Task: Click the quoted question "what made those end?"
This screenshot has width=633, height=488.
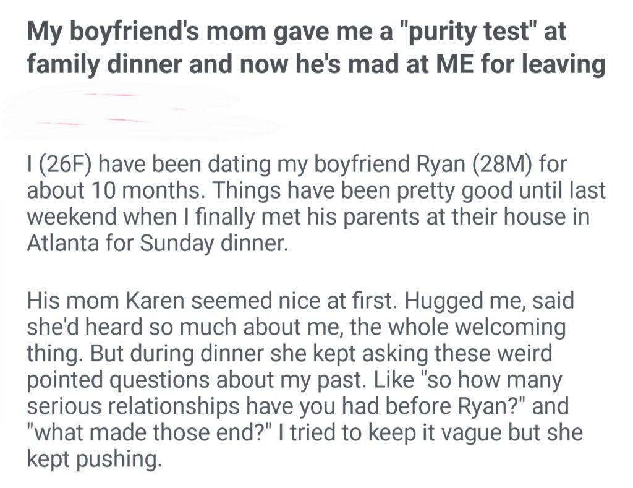Action: point(138,432)
